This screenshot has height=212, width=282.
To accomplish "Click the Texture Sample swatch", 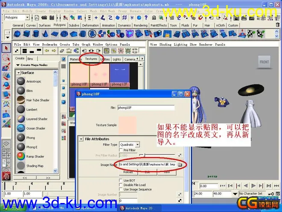I will pyautogui.click(x=127, y=125).
